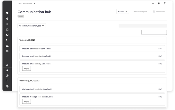Click the audio waveform icon in sidebar

[7, 24]
